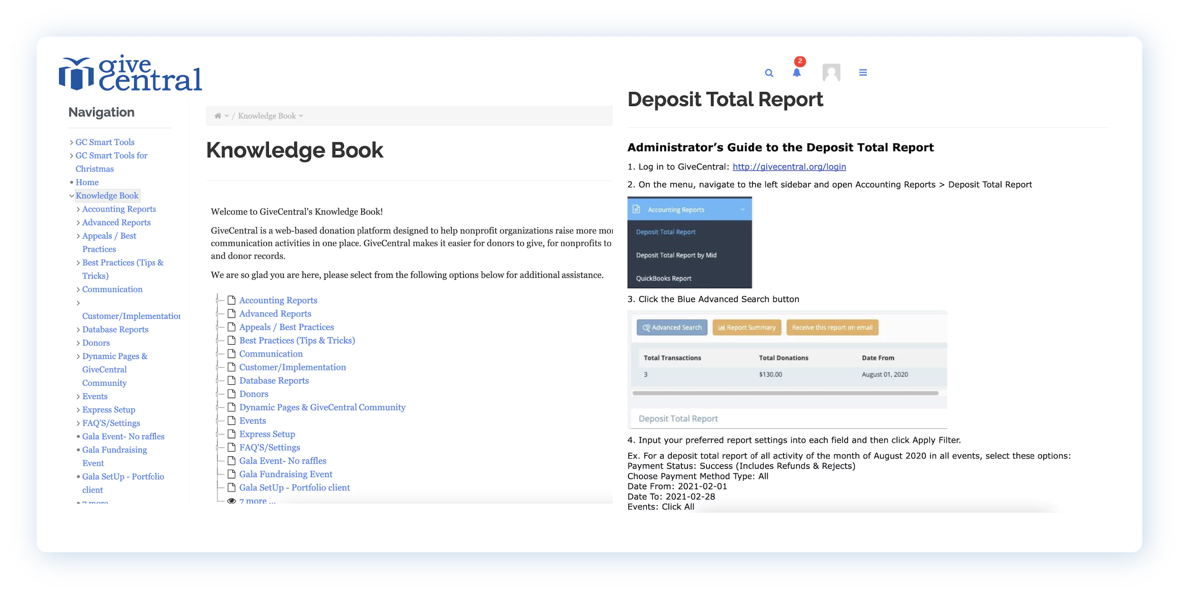This screenshot has width=1185, height=595.
Task: Click the page icon beside Communication
Action: point(231,353)
